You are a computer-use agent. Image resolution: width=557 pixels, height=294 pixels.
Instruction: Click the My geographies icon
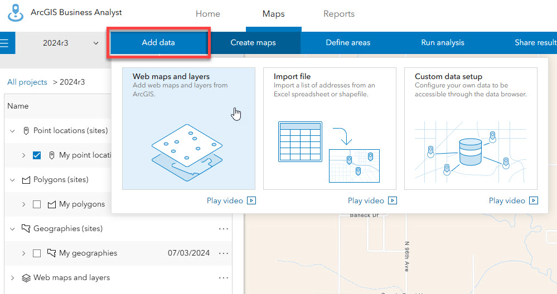coord(52,253)
